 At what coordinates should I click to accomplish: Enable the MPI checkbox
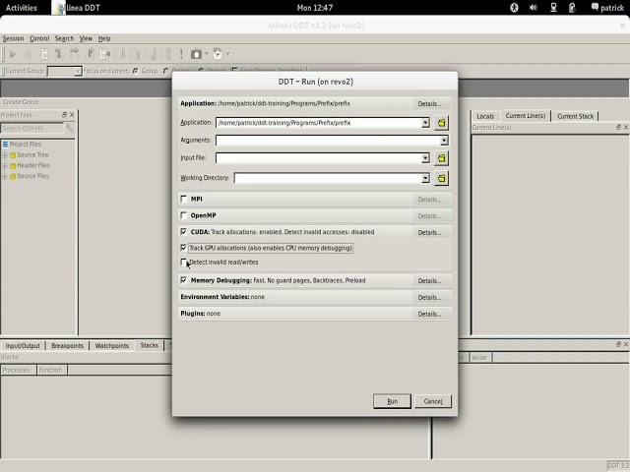pyautogui.click(x=184, y=199)
